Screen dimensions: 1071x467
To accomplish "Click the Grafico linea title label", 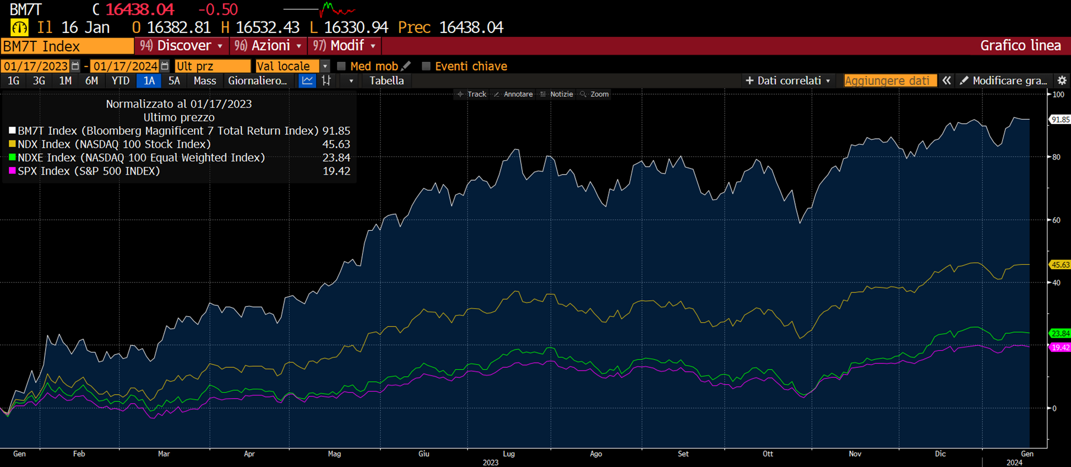I will 1020,46.
